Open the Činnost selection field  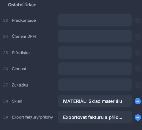coord(95,69)
